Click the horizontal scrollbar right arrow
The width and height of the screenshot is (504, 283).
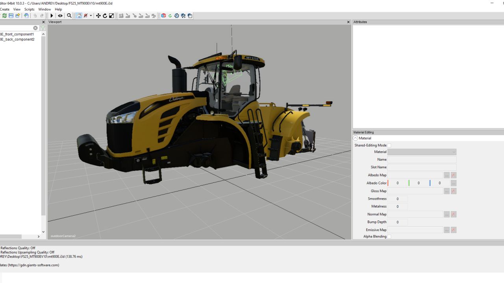pyautogui.click(x=39, y=237)
